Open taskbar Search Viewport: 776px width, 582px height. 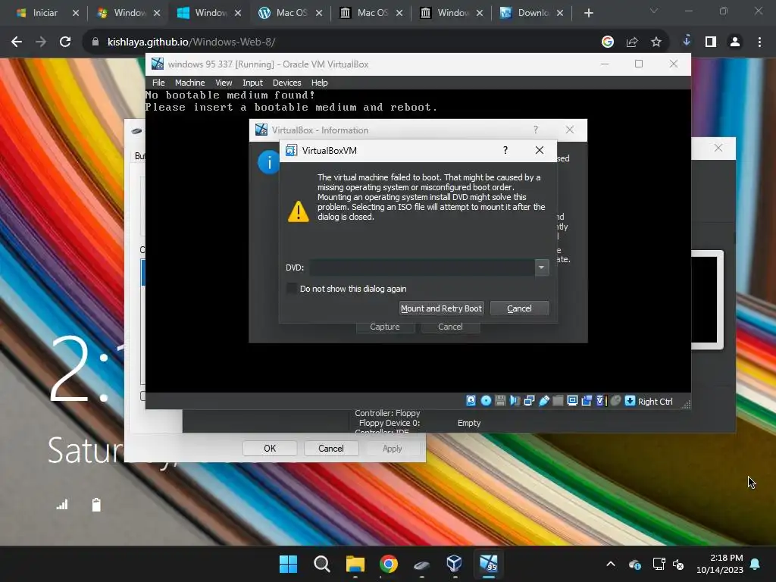pyautogui.click(x=321, y=564)
